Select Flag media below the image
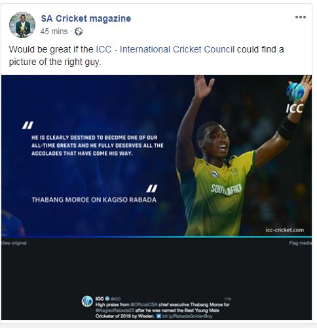Screen dimensions: 317x328 (301, 243)
